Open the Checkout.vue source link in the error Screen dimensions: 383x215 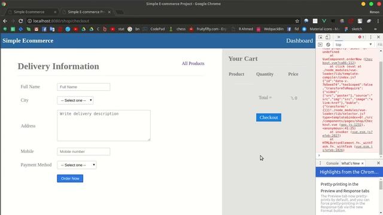pyautogui.click(x=347, y=61)
